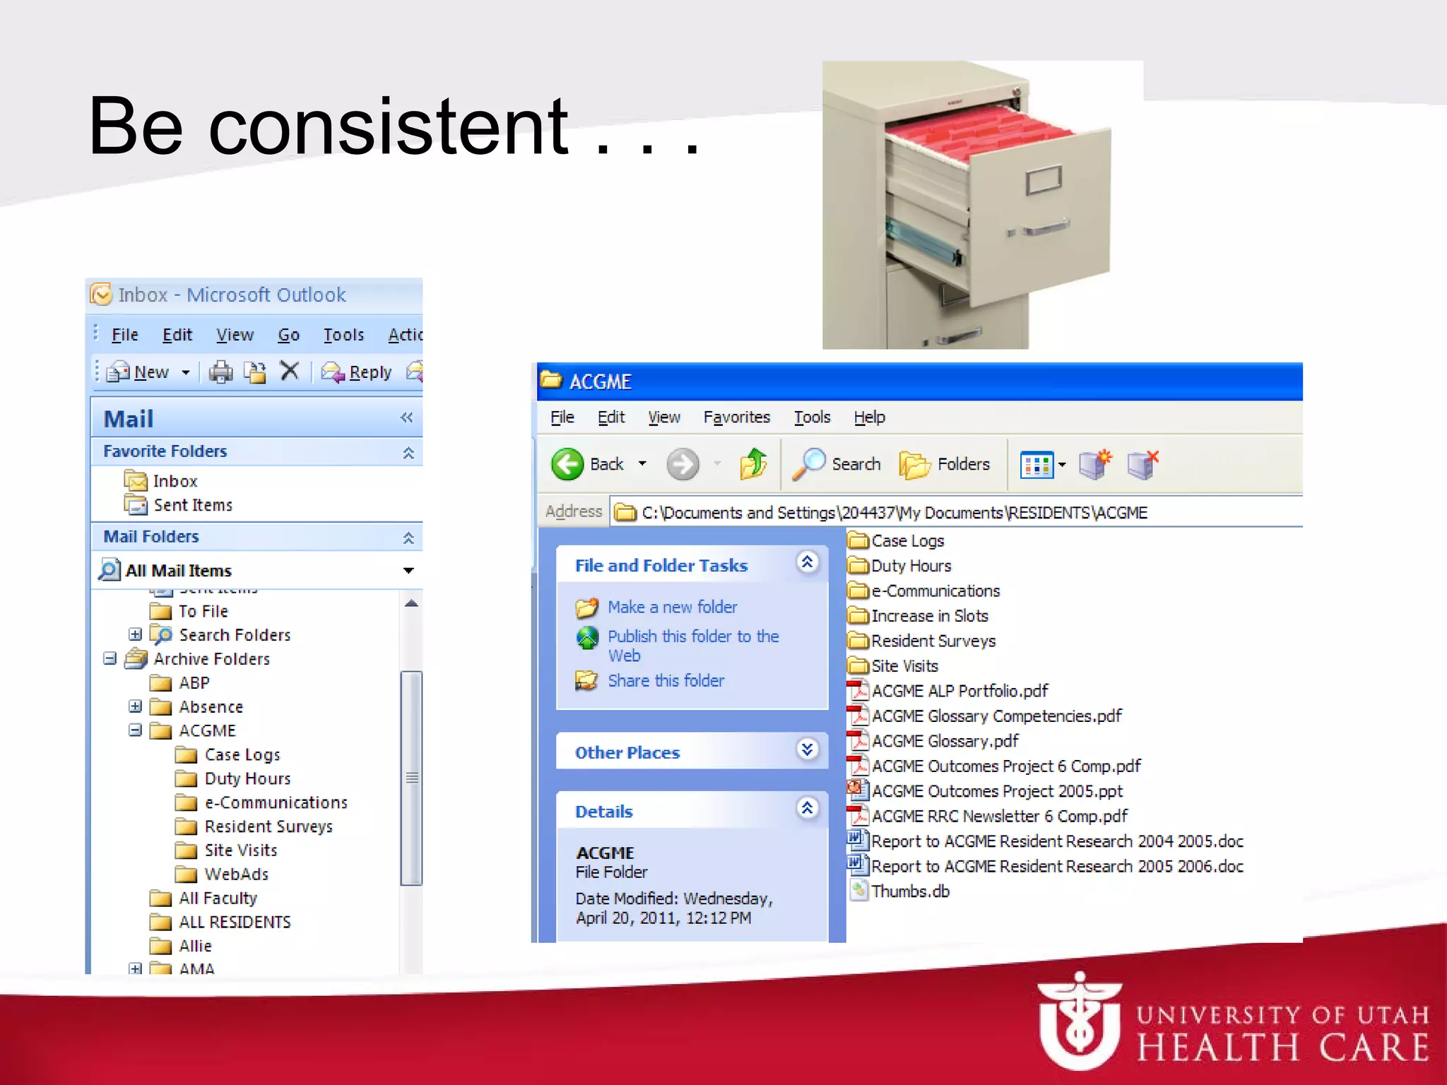
Task: Click the Outlook Delete X icon
Action: pyautogui.click(x=290, y=371)
